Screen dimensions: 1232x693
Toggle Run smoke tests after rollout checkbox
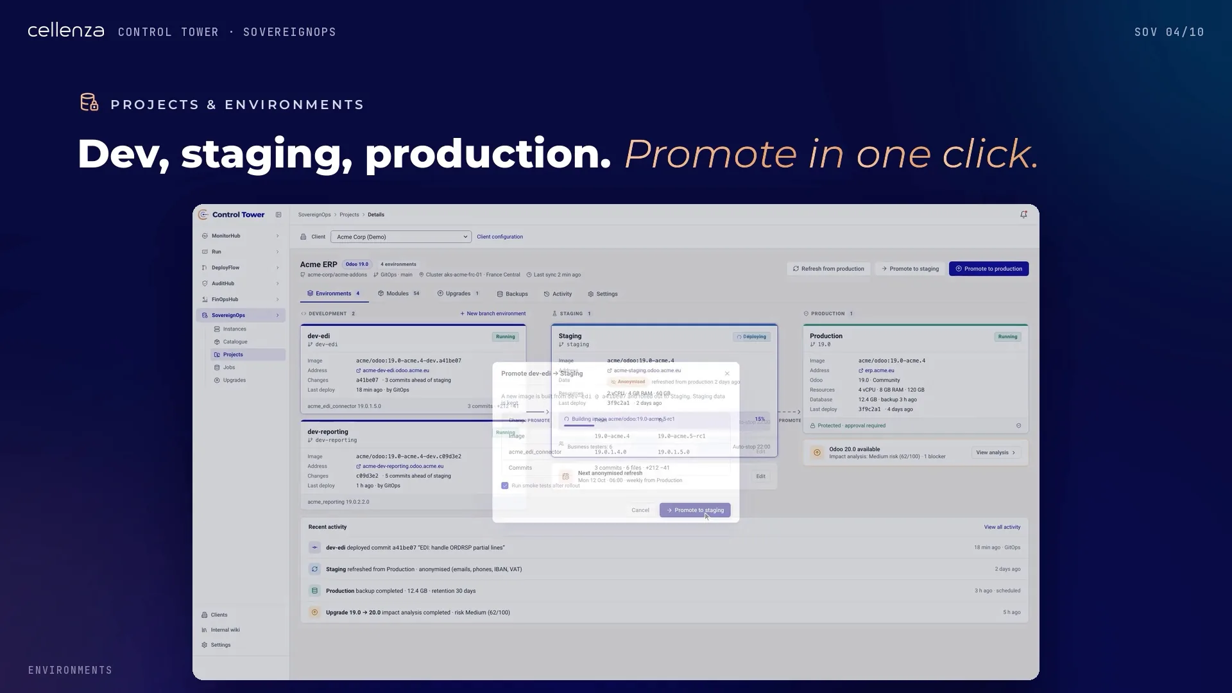505,486
